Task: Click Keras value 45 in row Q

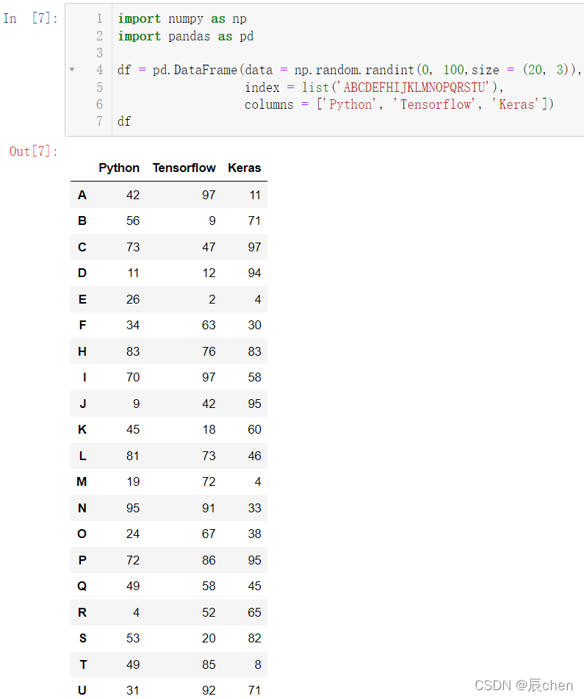Action: tap(254, 586)
